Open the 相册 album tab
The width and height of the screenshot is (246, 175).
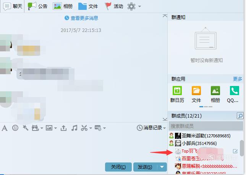tap(63, 6)
